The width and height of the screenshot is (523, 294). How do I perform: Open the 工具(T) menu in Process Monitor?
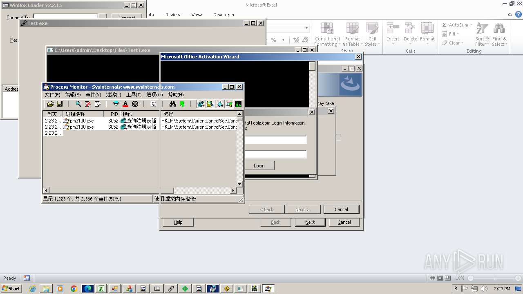pos(134,95)
